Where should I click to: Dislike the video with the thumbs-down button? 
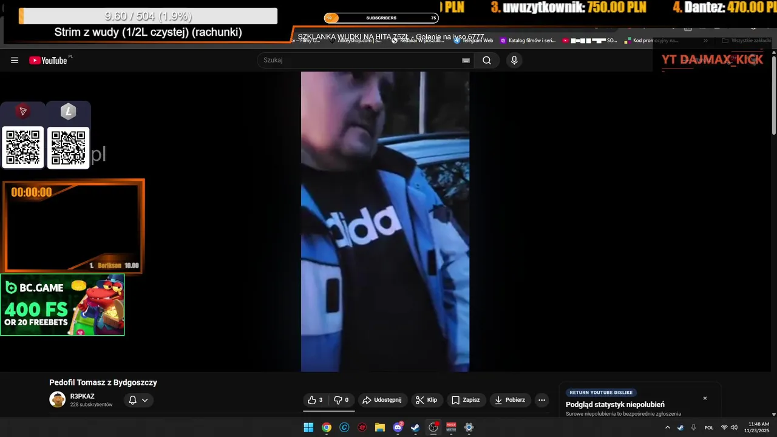[x=342, y=400]
